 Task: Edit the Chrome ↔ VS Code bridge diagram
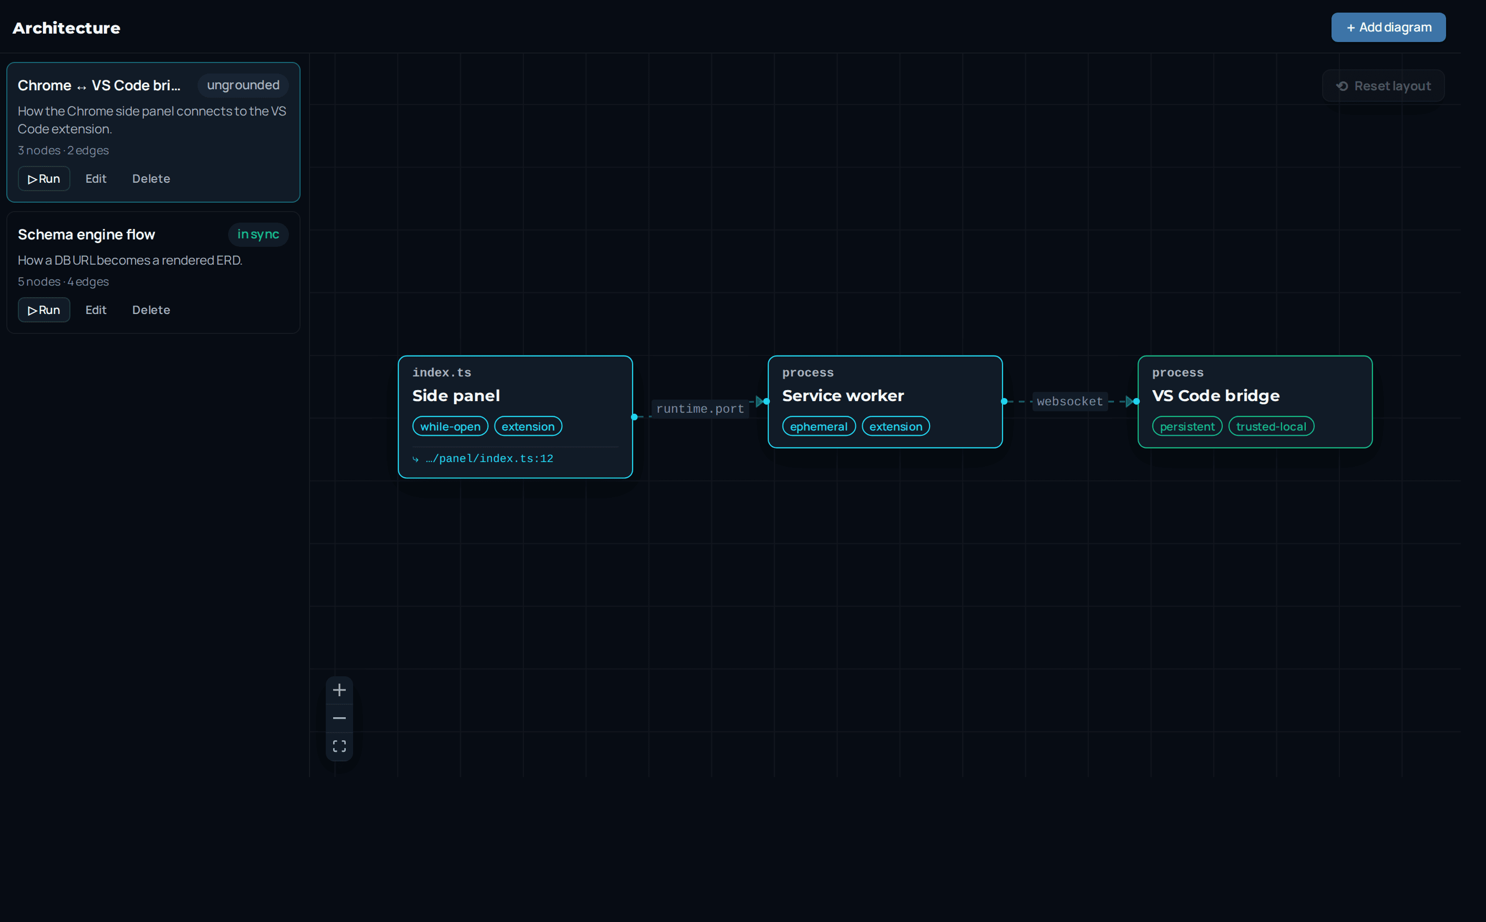[96, 179]
